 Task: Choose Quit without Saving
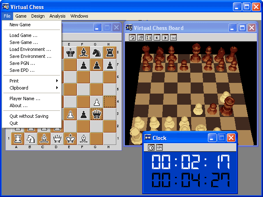click(x=32, y=116)
